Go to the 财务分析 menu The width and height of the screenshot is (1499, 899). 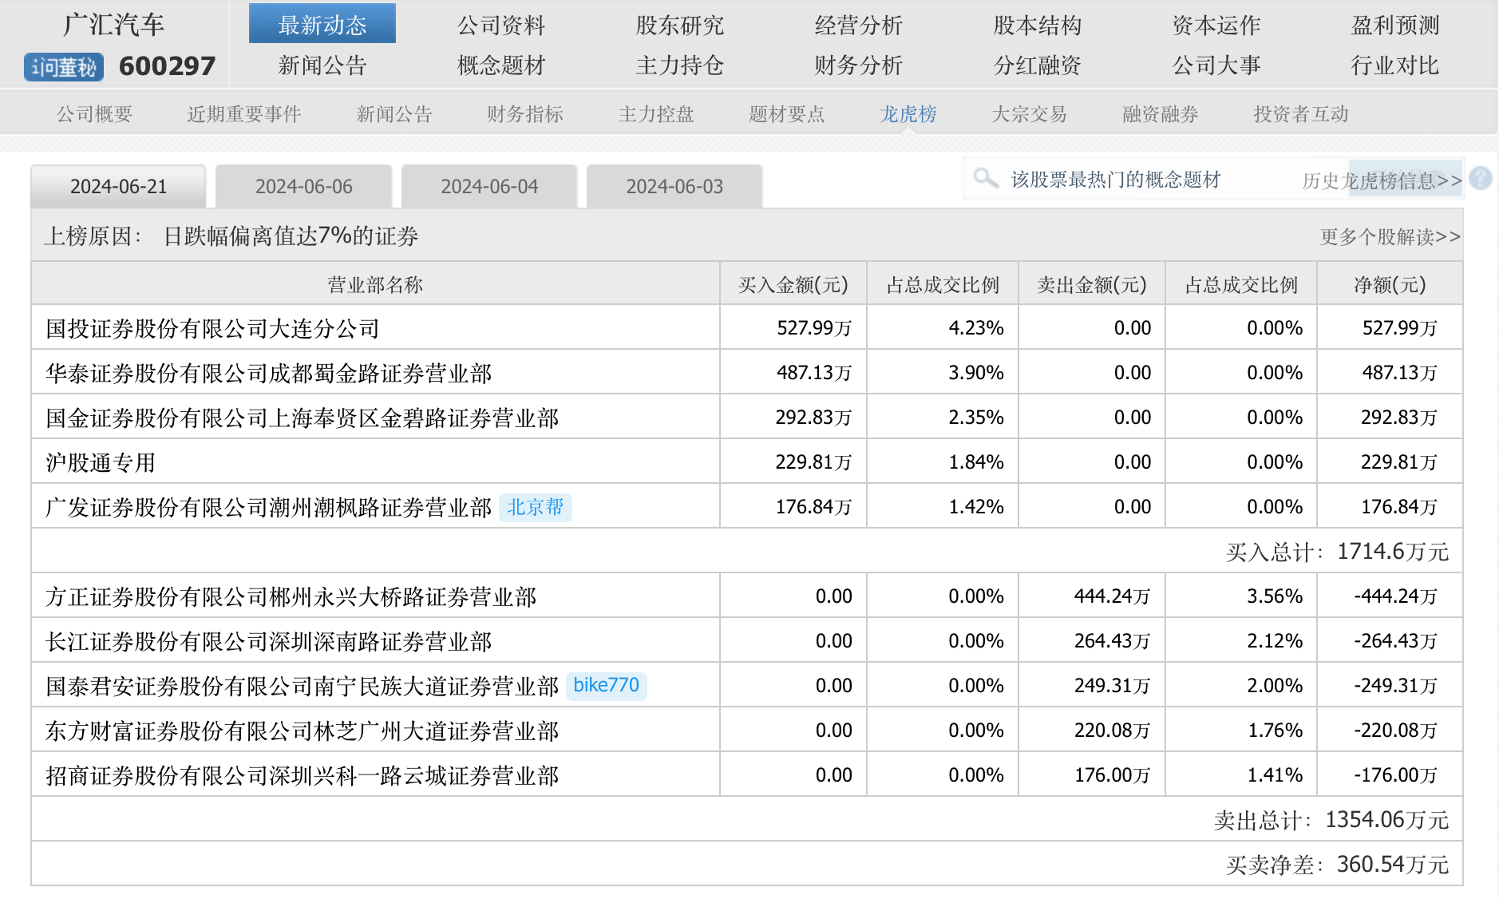[858, 65]
